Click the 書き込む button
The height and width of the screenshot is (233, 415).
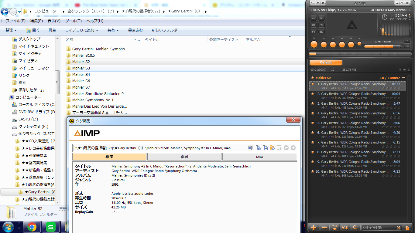coord(135,30)
